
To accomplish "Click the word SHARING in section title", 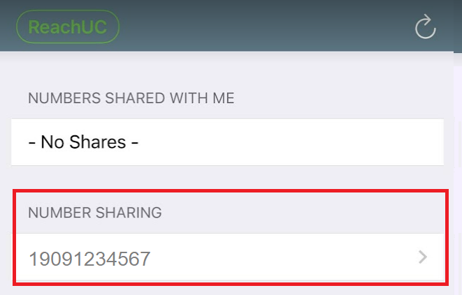I will pyautogui.click(x=129, y=212).
